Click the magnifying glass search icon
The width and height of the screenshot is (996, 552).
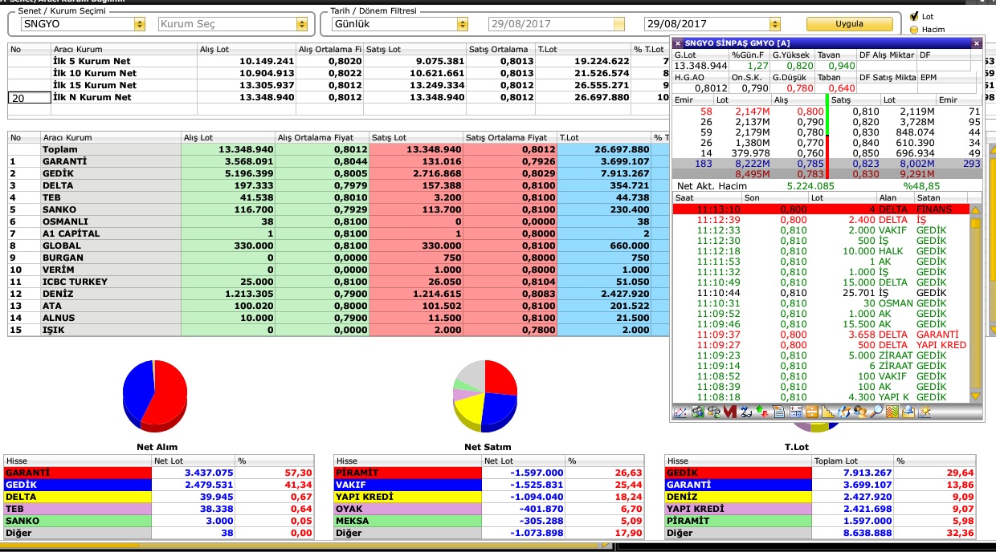(876, 412)
